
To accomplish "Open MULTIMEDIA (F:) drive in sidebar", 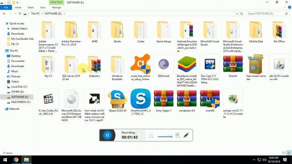I will point(21,102).
